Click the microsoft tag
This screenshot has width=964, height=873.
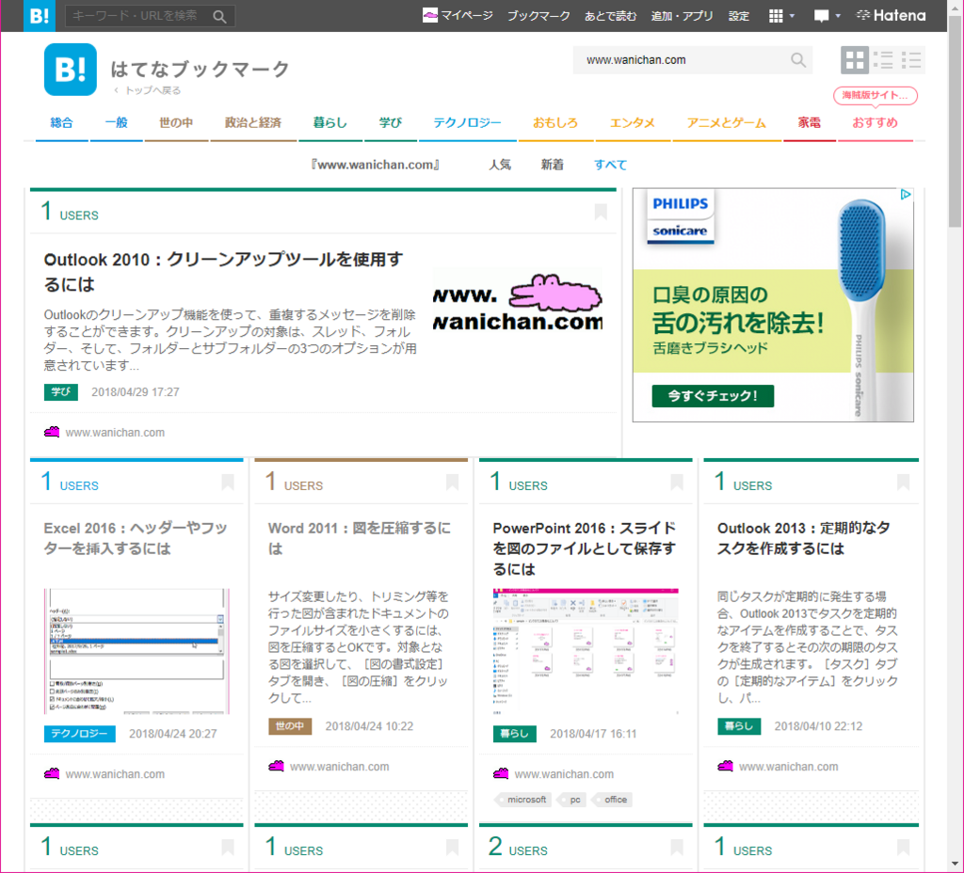pyautogui.click(x=522, y=800)
